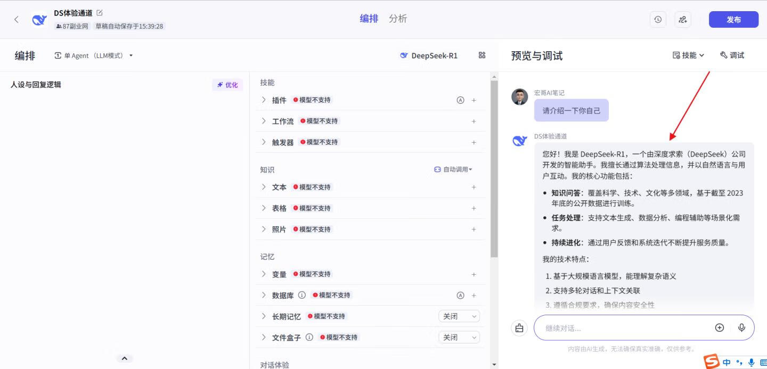Switch to the 分析 tab

(397, 18)
